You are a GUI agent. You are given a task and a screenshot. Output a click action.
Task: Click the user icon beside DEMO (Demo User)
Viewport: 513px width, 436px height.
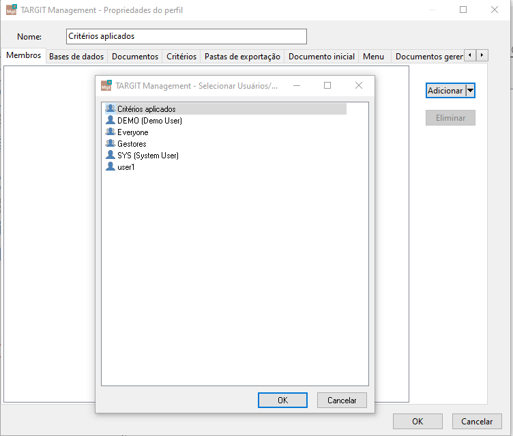click(x=111, y=120)
